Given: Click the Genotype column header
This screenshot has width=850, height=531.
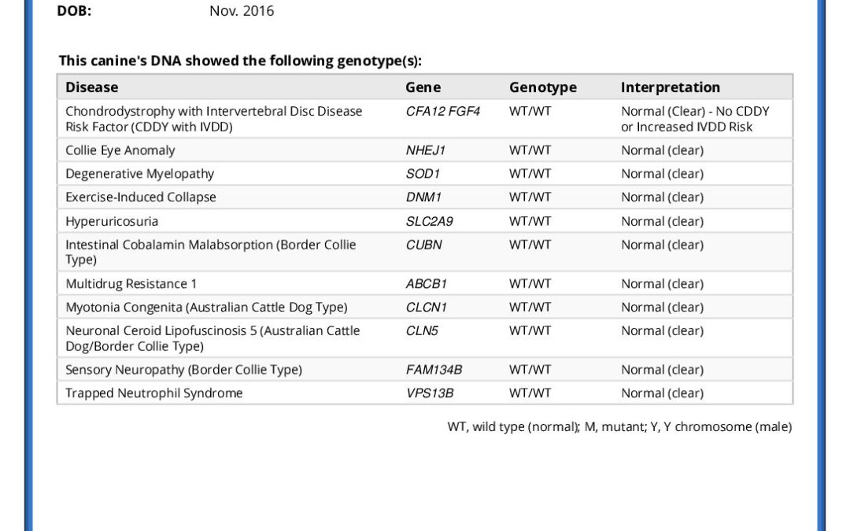Looking at the screenshot, I should coord(542,87).
